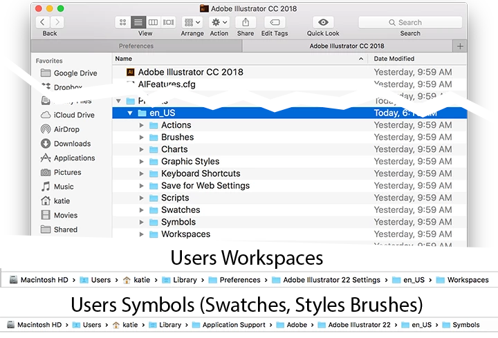Select the Keyboard Shortcuts folder row
The image size is (498, 338).
click(x=289, y=173)
